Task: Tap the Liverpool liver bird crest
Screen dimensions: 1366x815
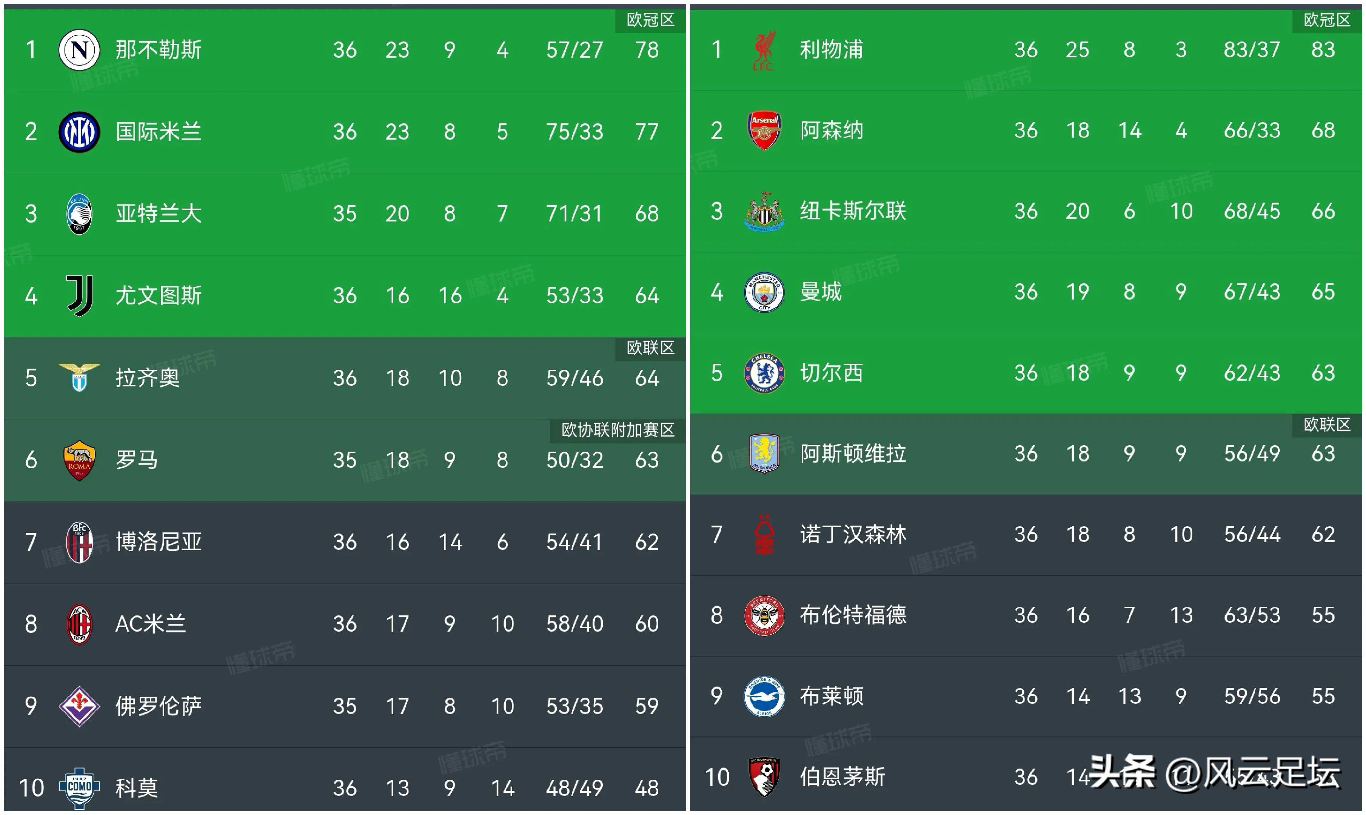Action: click(x=764, y=50)
